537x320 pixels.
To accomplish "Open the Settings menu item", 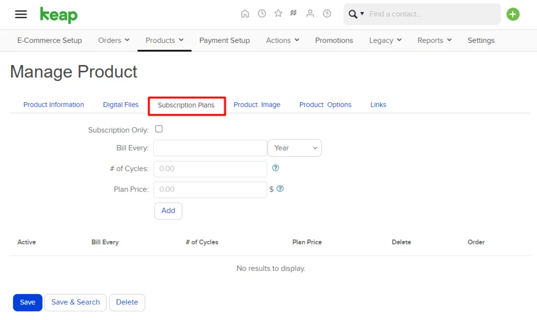I will click(481, 40).
